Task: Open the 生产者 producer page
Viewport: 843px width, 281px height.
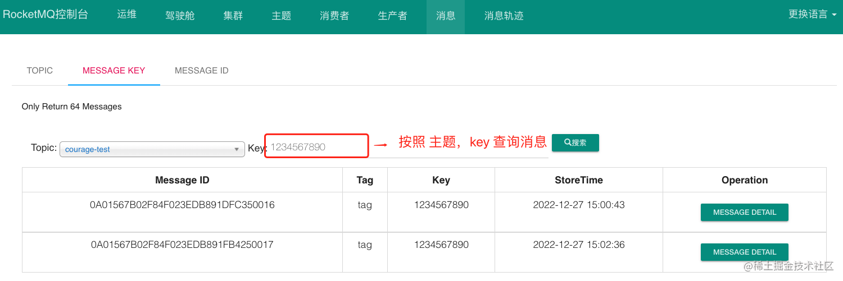Action: pyautogui.click(x=393, y=15)
